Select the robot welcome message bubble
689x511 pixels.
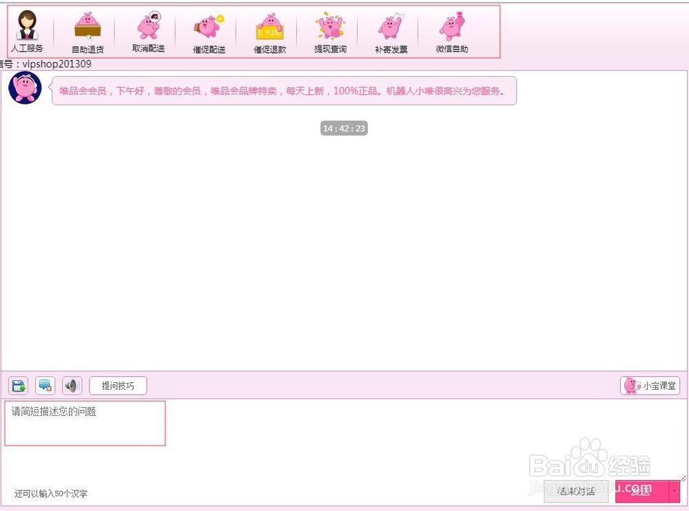(x=284, y=91)
